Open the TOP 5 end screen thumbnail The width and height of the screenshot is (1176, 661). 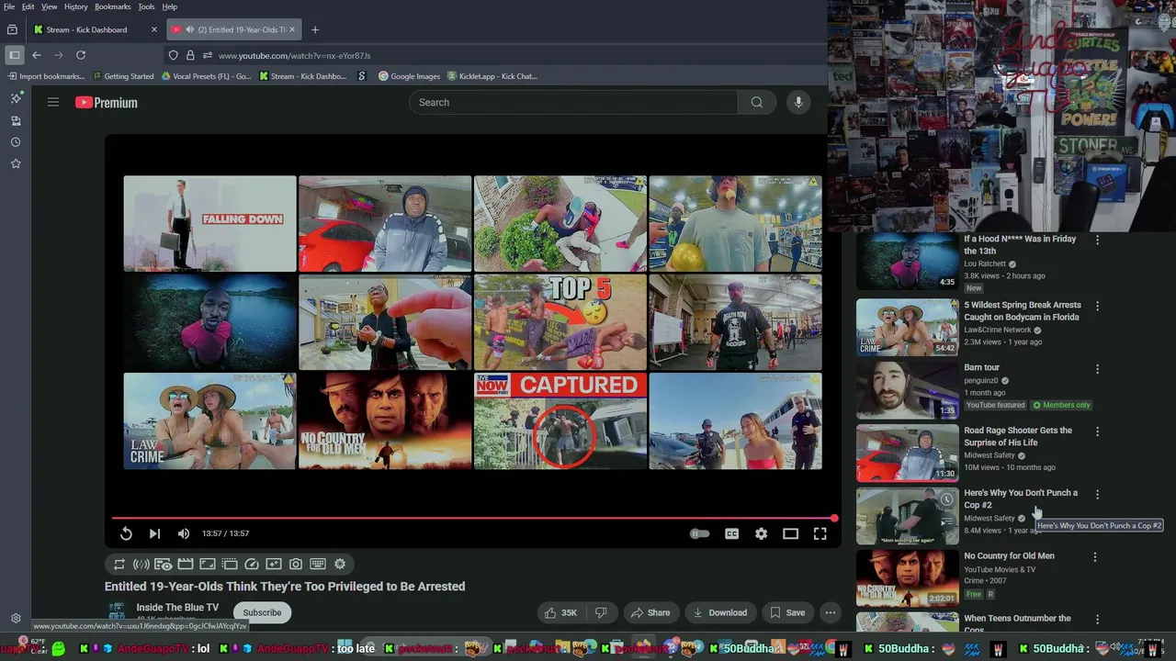click(x=560, y=322)
